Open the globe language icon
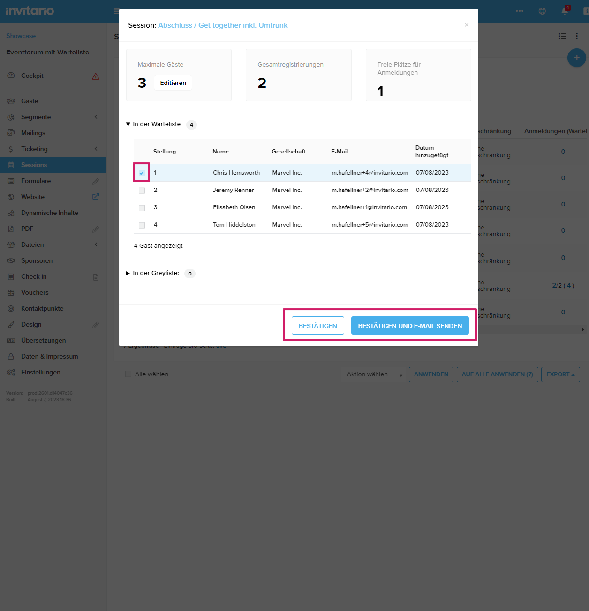 (x=542, y=11)
